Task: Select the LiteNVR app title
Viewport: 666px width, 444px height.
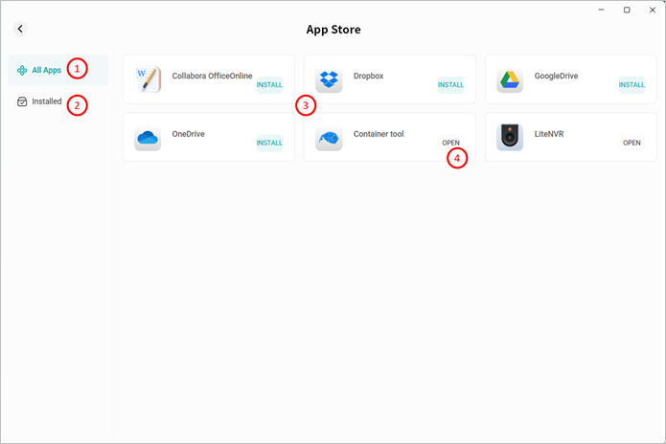Action: pos(549,134)
